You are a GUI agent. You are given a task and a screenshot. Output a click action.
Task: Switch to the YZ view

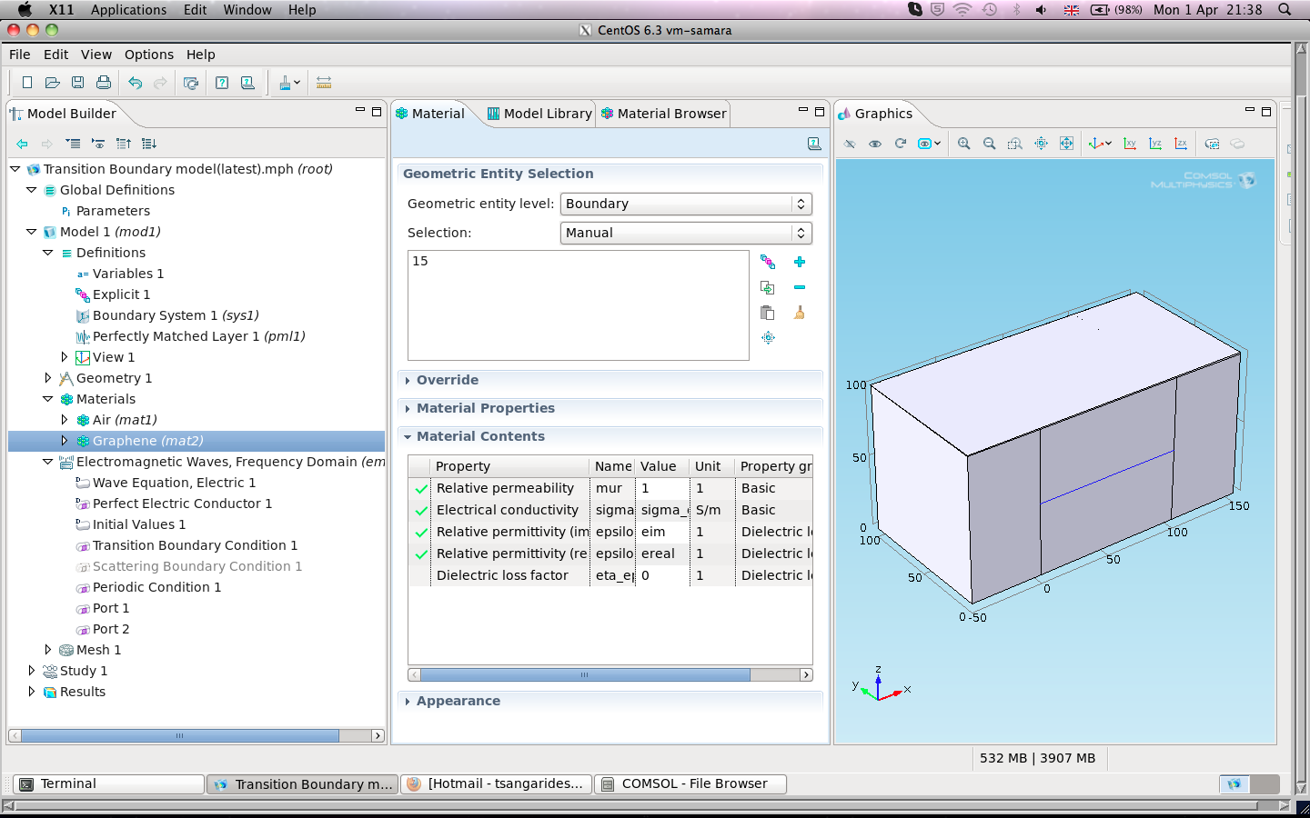[x=1155, y=144]
